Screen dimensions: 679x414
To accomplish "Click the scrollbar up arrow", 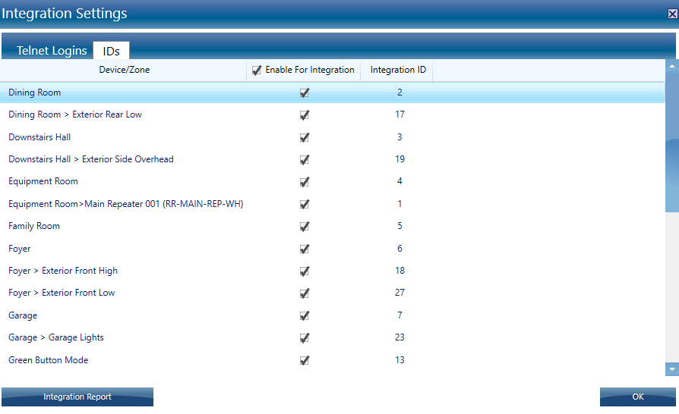I will point(671,67).
